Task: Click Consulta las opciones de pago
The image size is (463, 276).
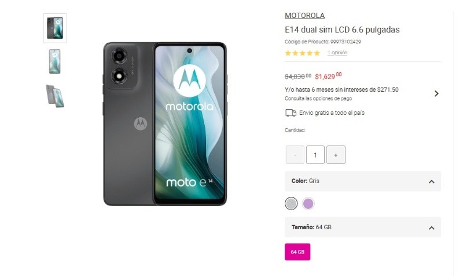Action: pyautogui.click(x=318, y=98)
